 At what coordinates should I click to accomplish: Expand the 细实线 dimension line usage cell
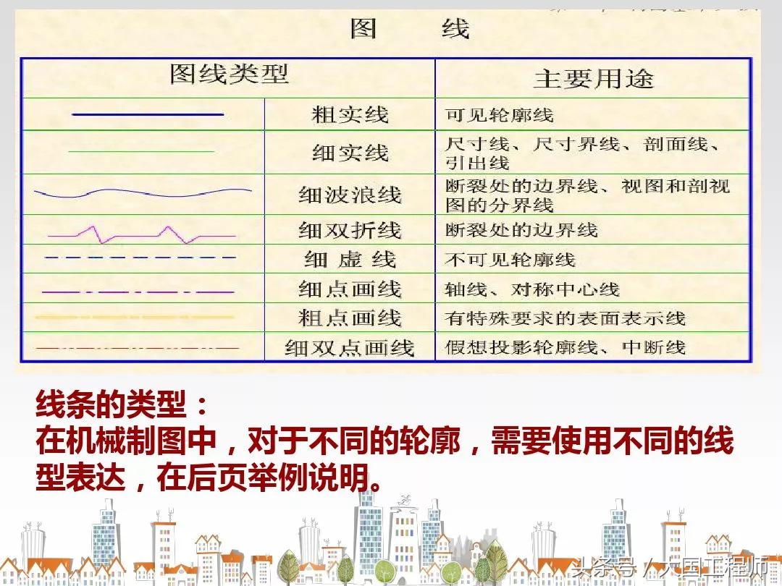[579, 150]
